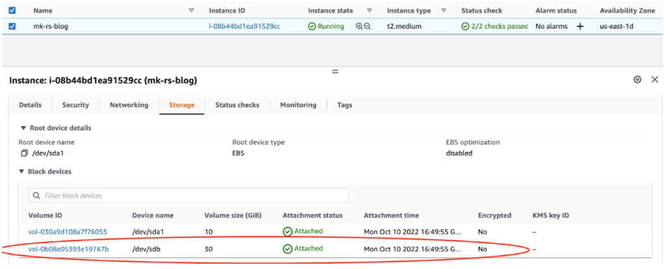Viewport: 664px width, 269px height.
Task: Open volume vol-0b08e05393e19747b link
Action: click(x=68, y=248)
